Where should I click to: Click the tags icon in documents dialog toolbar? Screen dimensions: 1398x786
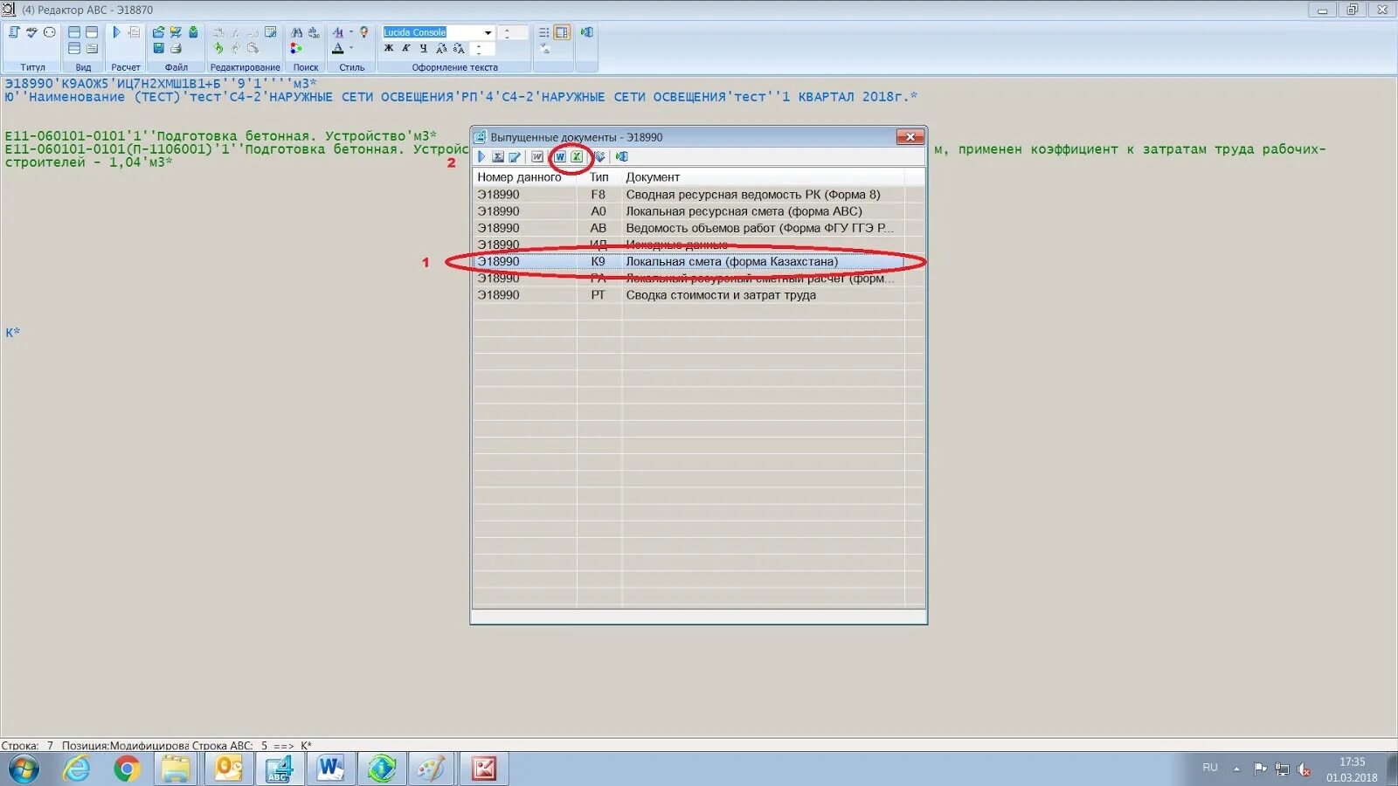599,157
